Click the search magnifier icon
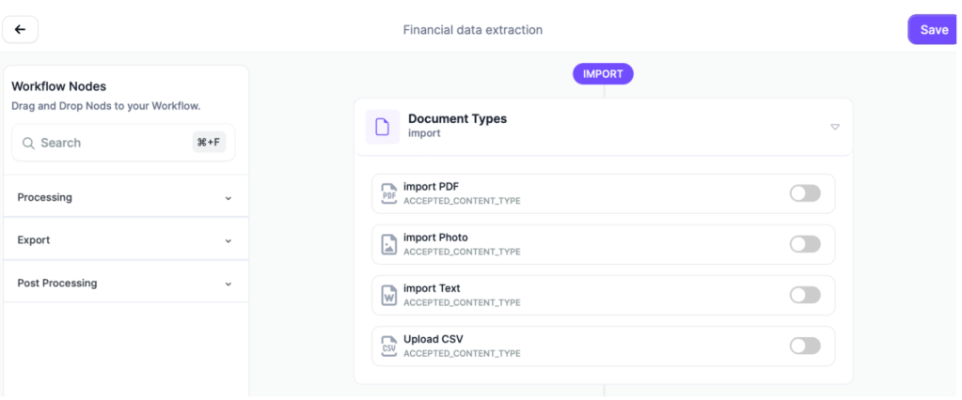The image size is (962, 400). coord(28,143)
